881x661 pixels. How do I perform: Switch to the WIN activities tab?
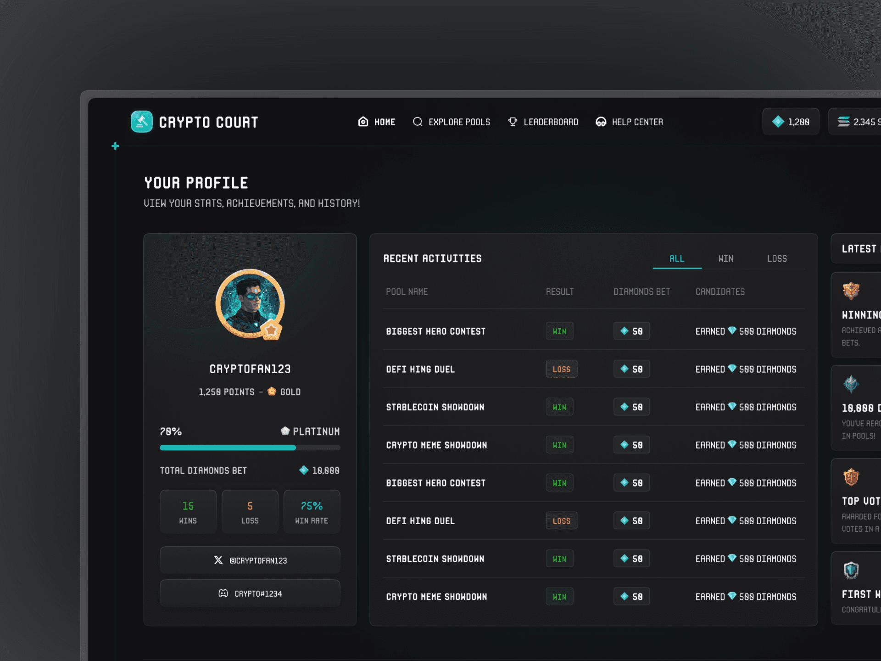coord(725,258)
